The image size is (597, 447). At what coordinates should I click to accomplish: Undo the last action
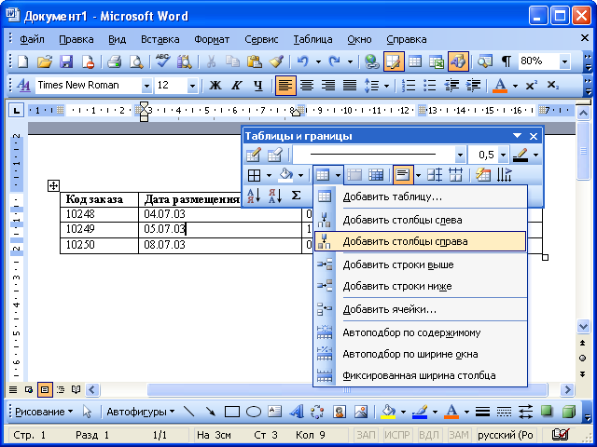coord(302,61)
